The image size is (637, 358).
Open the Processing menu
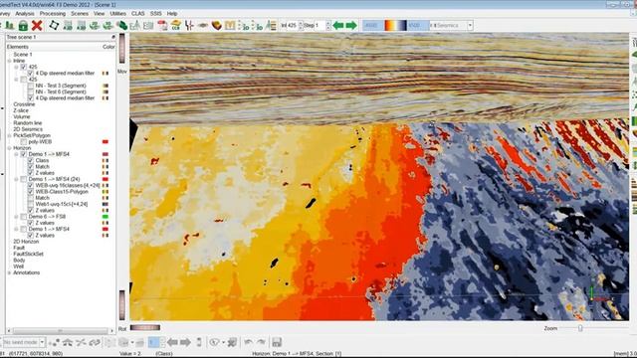(52, 13)
